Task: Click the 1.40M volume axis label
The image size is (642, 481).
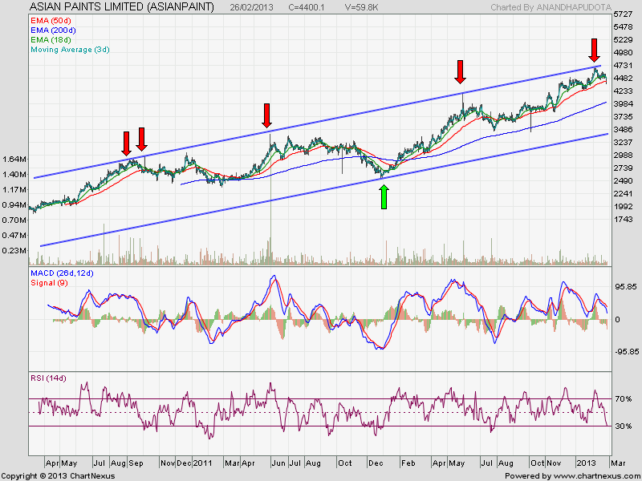Action: click(14, 175)
